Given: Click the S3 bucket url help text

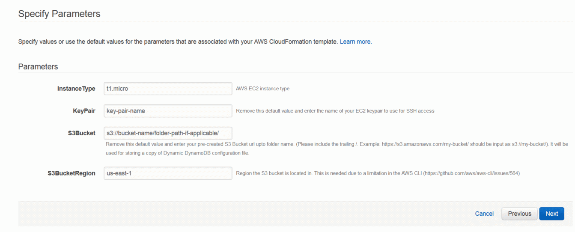Looking at the screenshot, I should [x=337, y=149].
